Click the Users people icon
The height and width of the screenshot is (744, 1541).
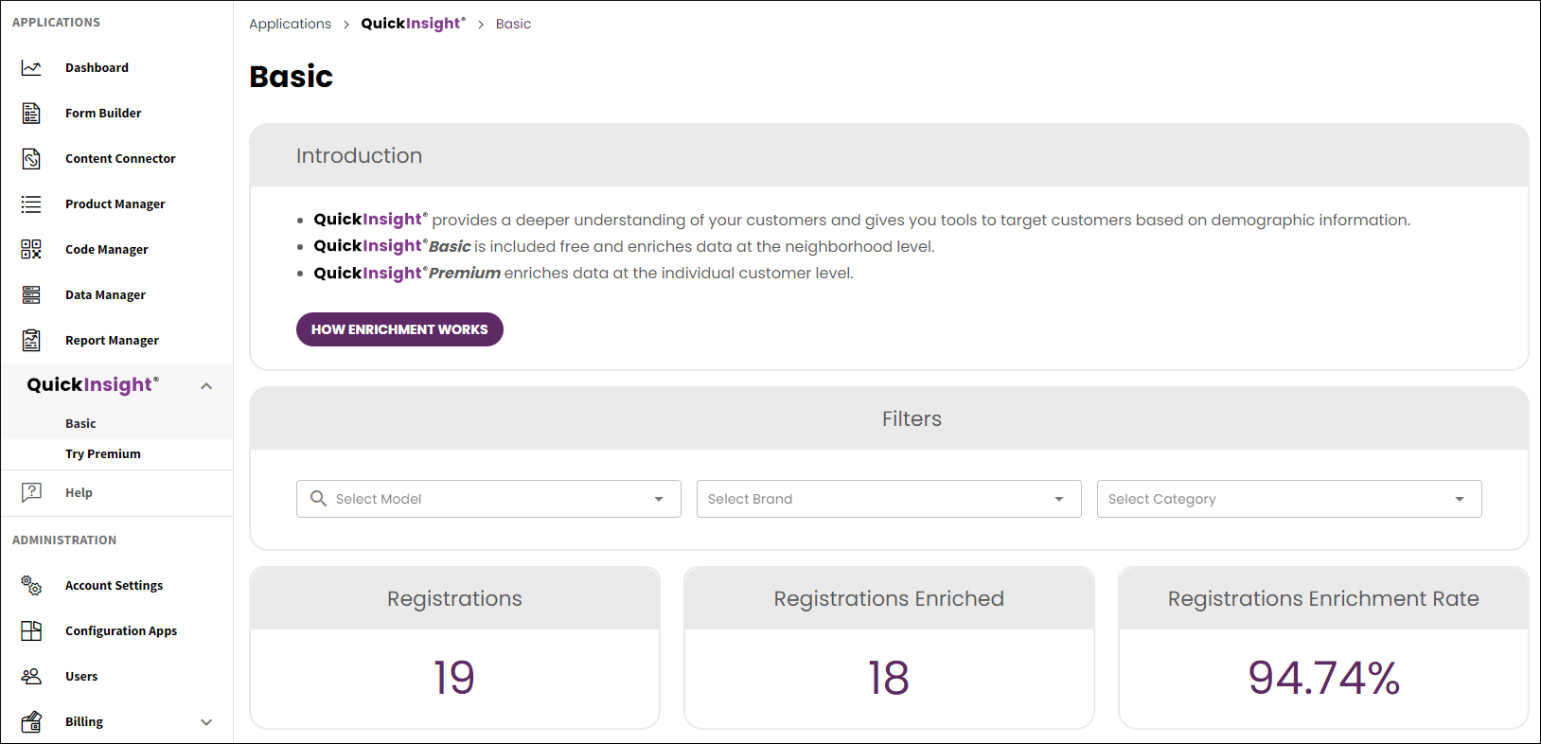[x=31, y=676]
